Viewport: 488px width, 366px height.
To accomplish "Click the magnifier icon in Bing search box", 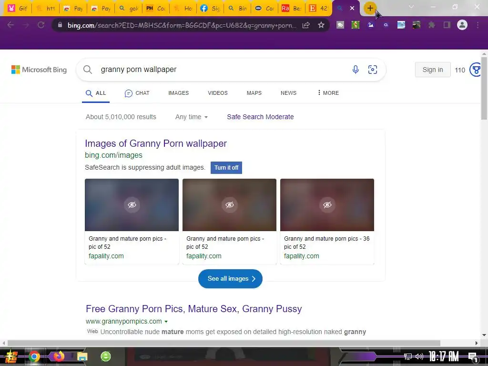I will (88, 70).
